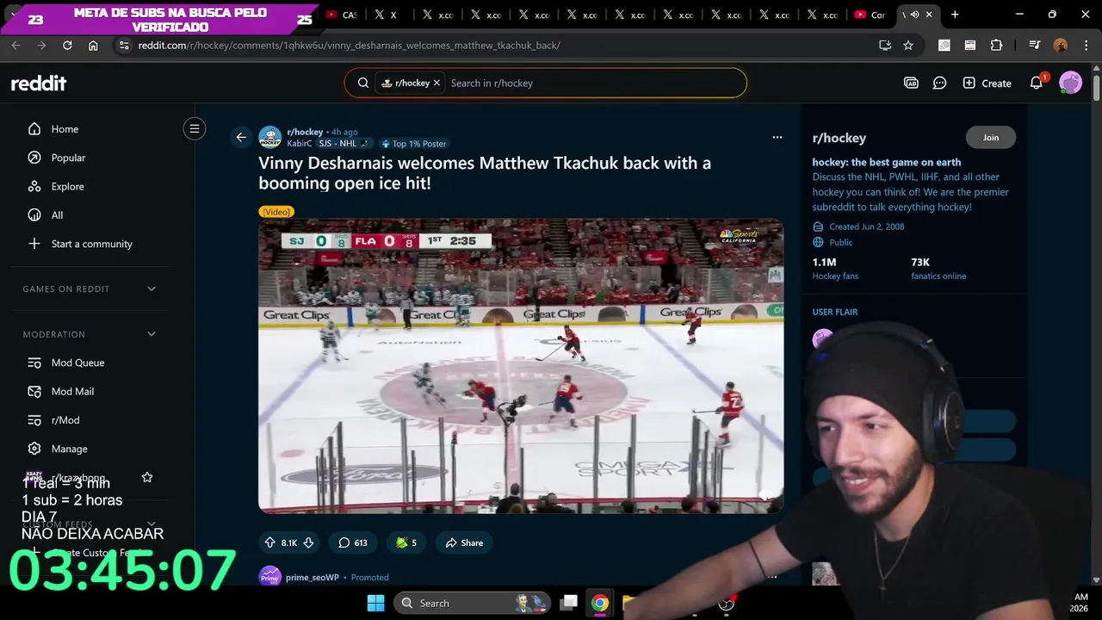Open the Chrome profile avatar
This screenshot has height=620, width=1102.
tap(1060, 45)
